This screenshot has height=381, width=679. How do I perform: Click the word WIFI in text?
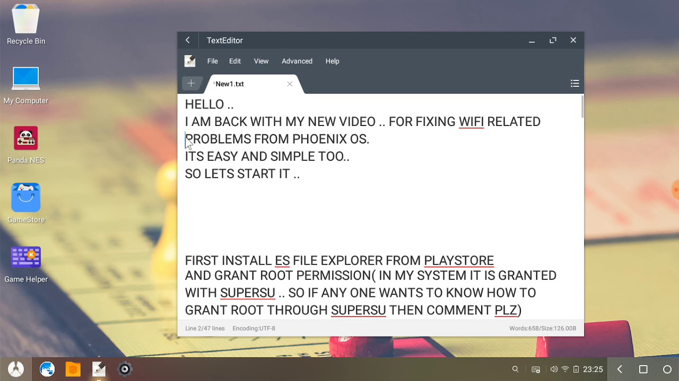(x=471, y=122)
